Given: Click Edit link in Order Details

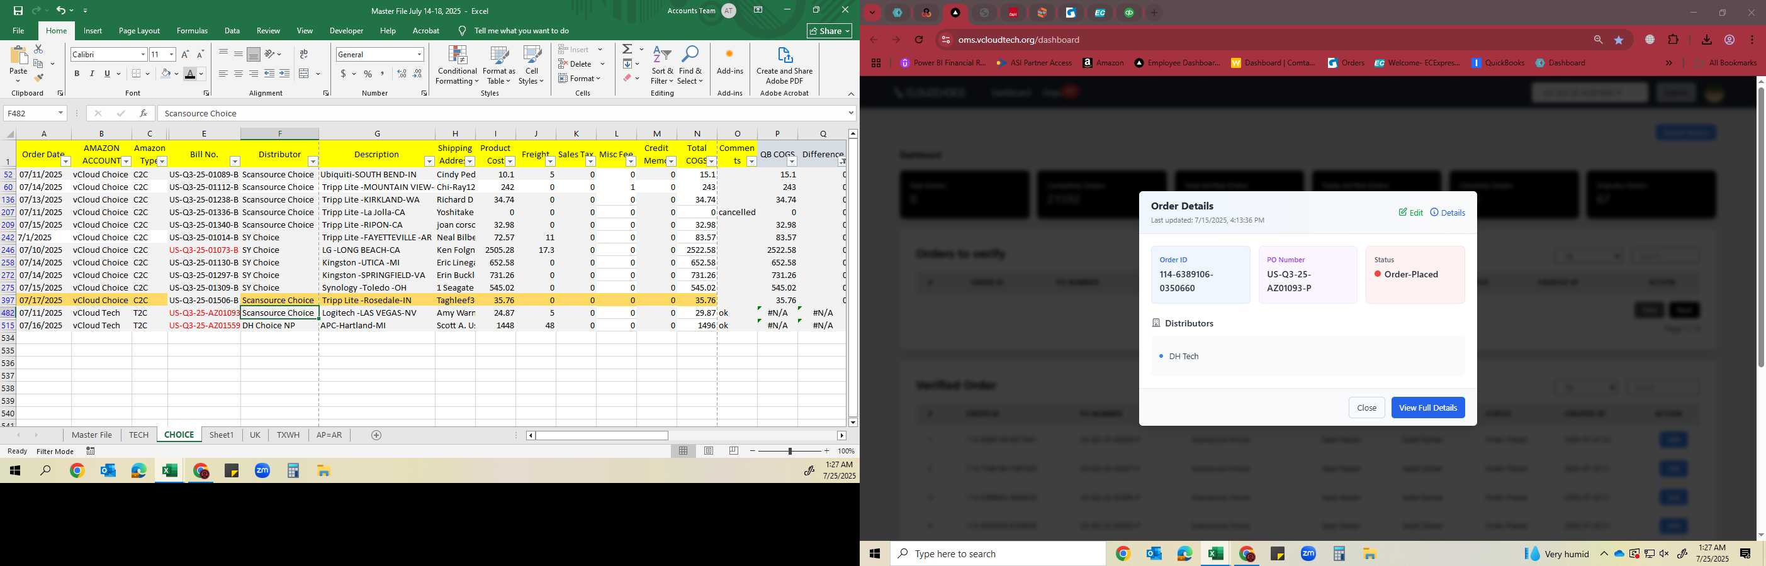Looking at the screenshot, I should click(x=1411, y=213).
